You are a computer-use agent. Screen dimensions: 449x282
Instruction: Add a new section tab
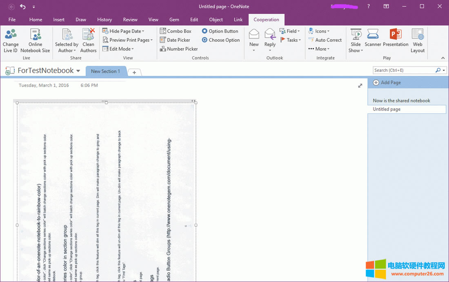click(x=134, y=72)
